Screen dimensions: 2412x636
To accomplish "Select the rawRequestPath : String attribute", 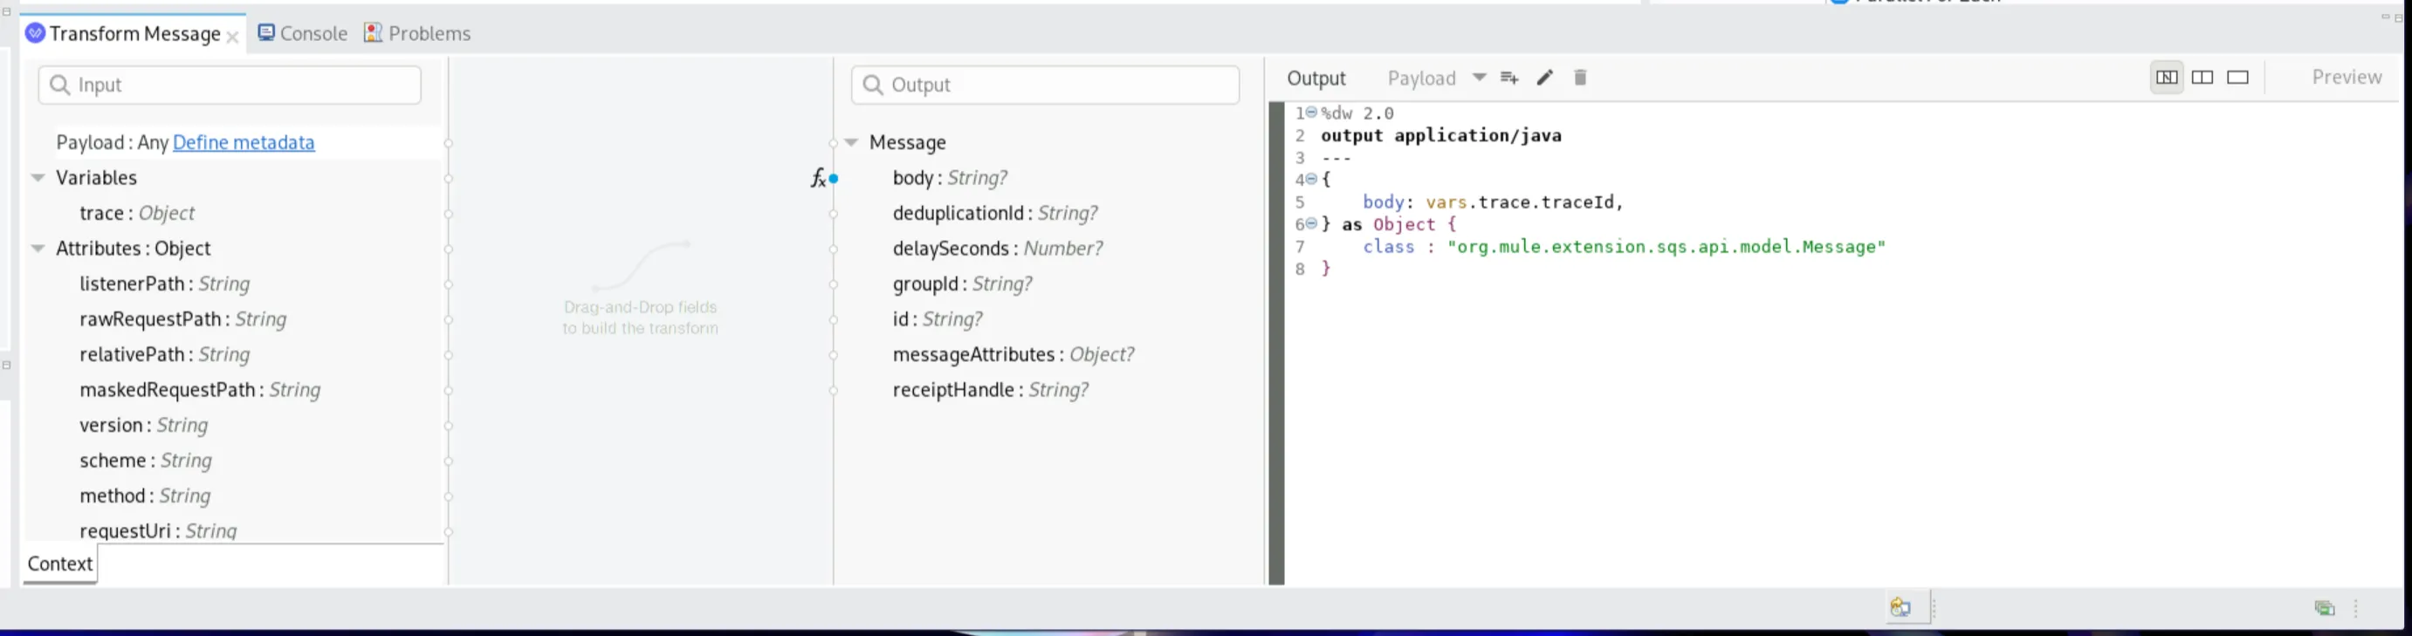I will coord(182,320).
